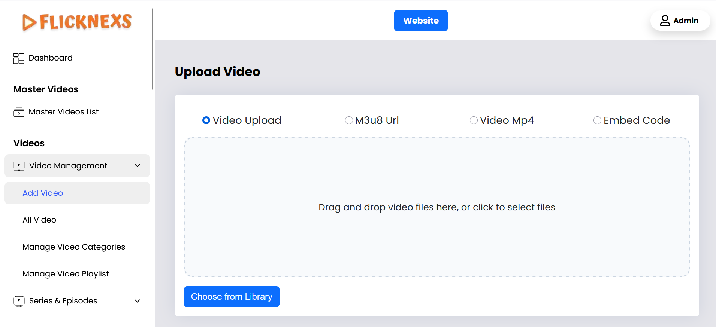Select the Video Upload radio button
This screenshot has height=327, width=716.
[x=206, y=120]
